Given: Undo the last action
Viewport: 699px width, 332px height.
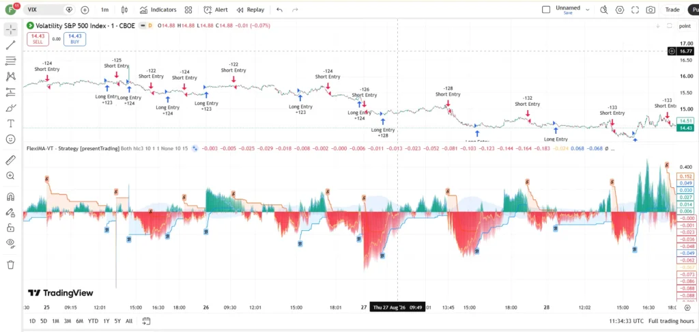Looking at the screenshot, I should (x=279, y=10).
